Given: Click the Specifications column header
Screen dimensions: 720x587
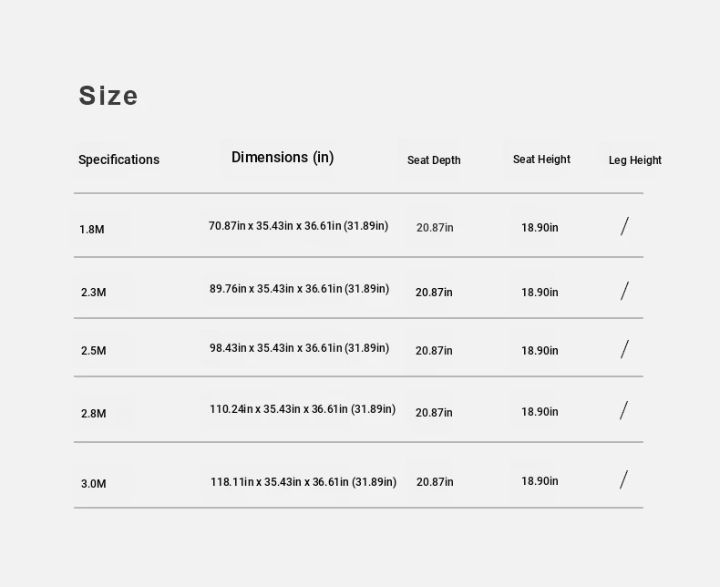Looking at the screenshot, I should 118,160.
